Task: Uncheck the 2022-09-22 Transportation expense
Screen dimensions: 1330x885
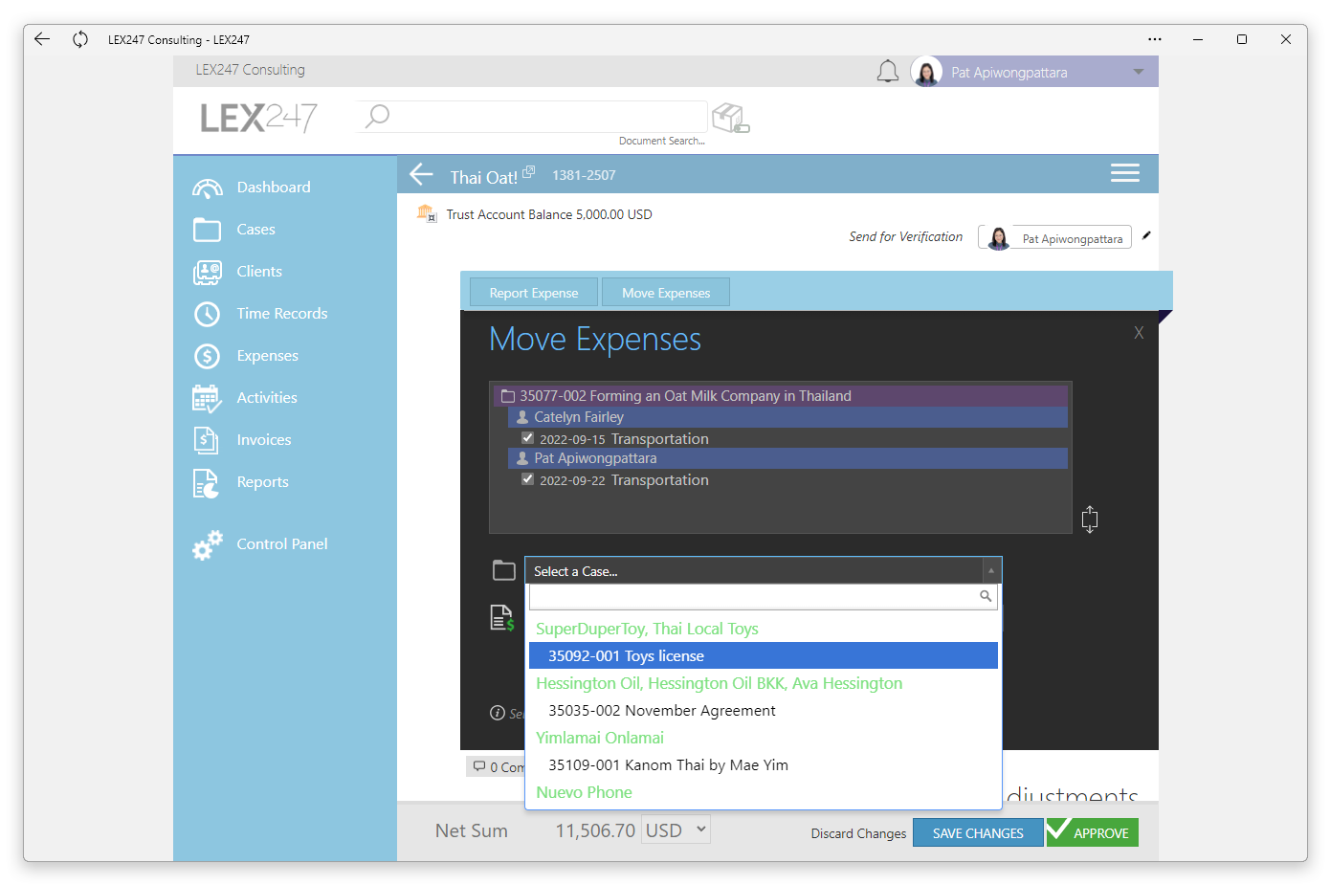Action: pos(527,479)
